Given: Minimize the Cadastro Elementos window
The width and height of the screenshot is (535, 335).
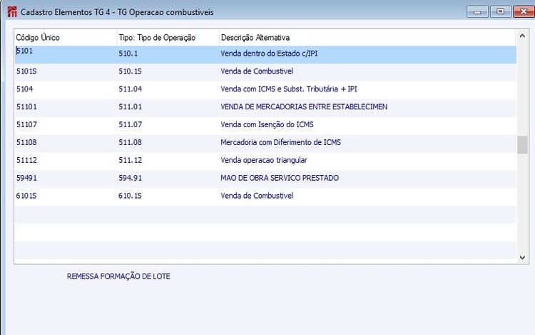Looking at the screenshot, I should pos(477,12).
